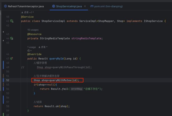
Task: Expand the inherited-method dropdown above @Override
Action: (29, 50)
